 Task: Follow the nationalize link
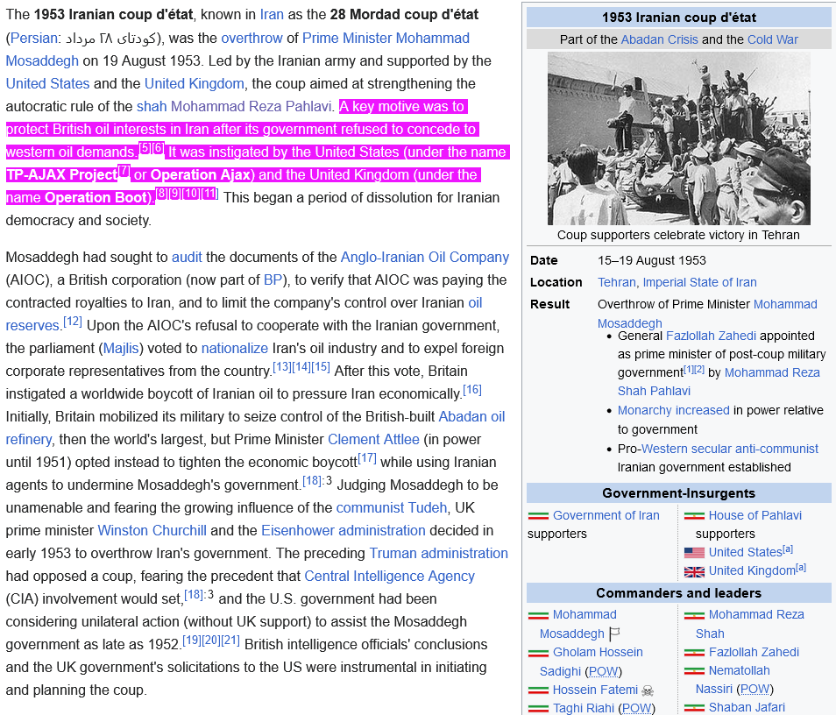coord(235,349)
